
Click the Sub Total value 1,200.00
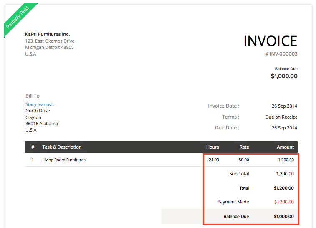point(285,174)
